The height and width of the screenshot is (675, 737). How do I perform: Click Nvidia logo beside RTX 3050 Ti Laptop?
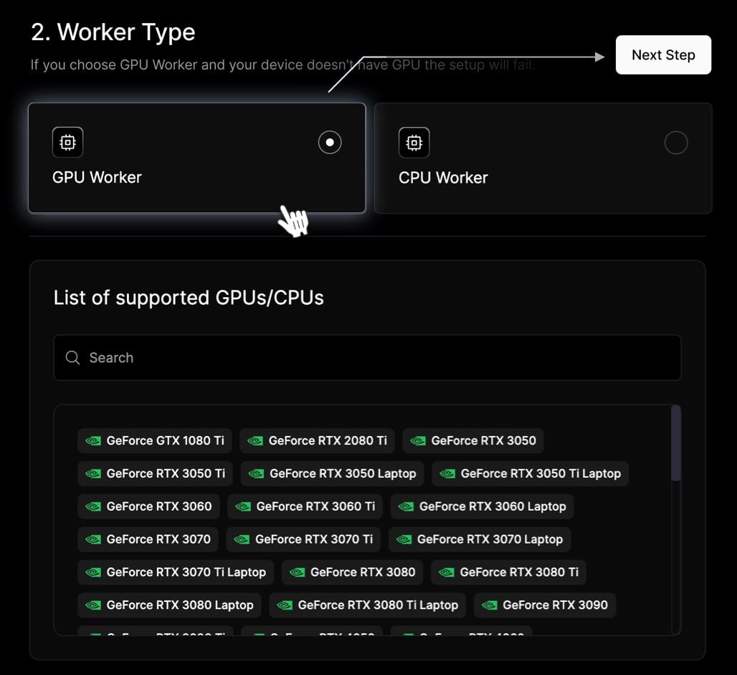[447, 473]
